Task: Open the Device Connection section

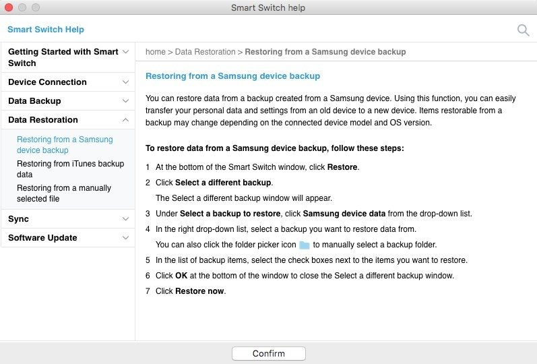Action: pos(68,82)
